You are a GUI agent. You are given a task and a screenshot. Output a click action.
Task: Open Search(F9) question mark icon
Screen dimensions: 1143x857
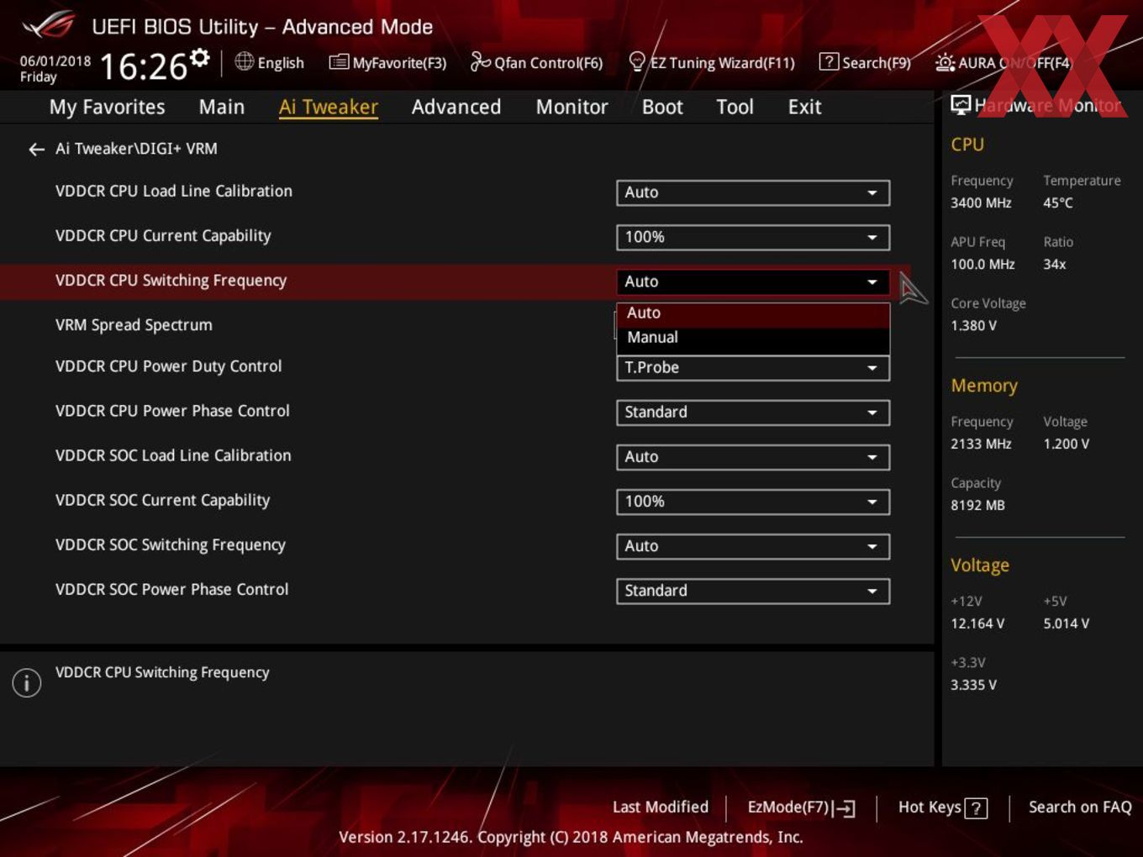[829, 61]
